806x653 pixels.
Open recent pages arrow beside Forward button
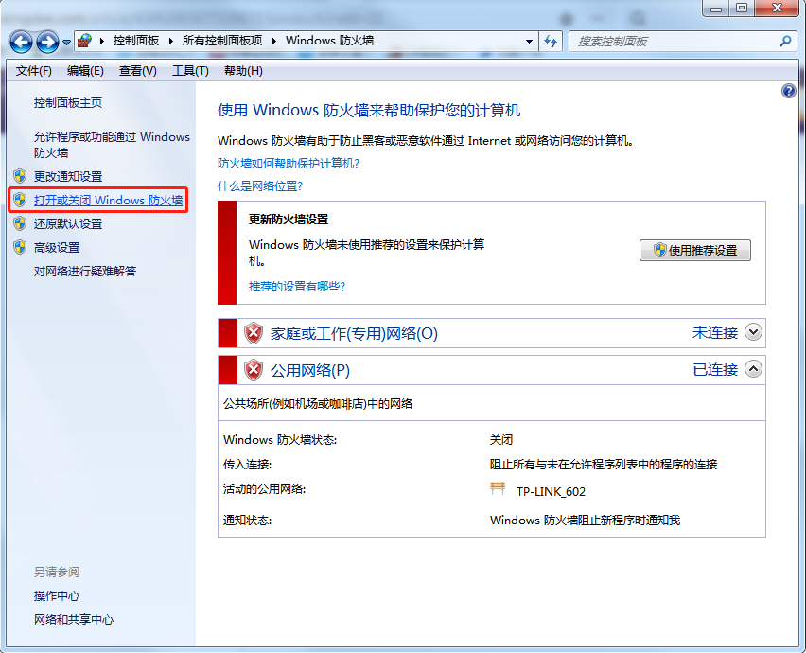[x=66, y=43]
